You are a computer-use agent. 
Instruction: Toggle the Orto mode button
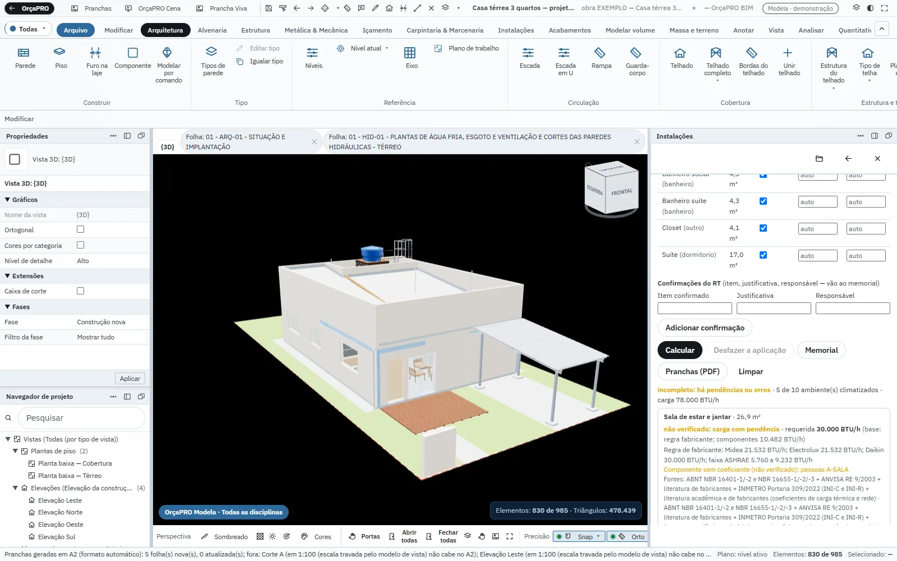pos(627,536)
